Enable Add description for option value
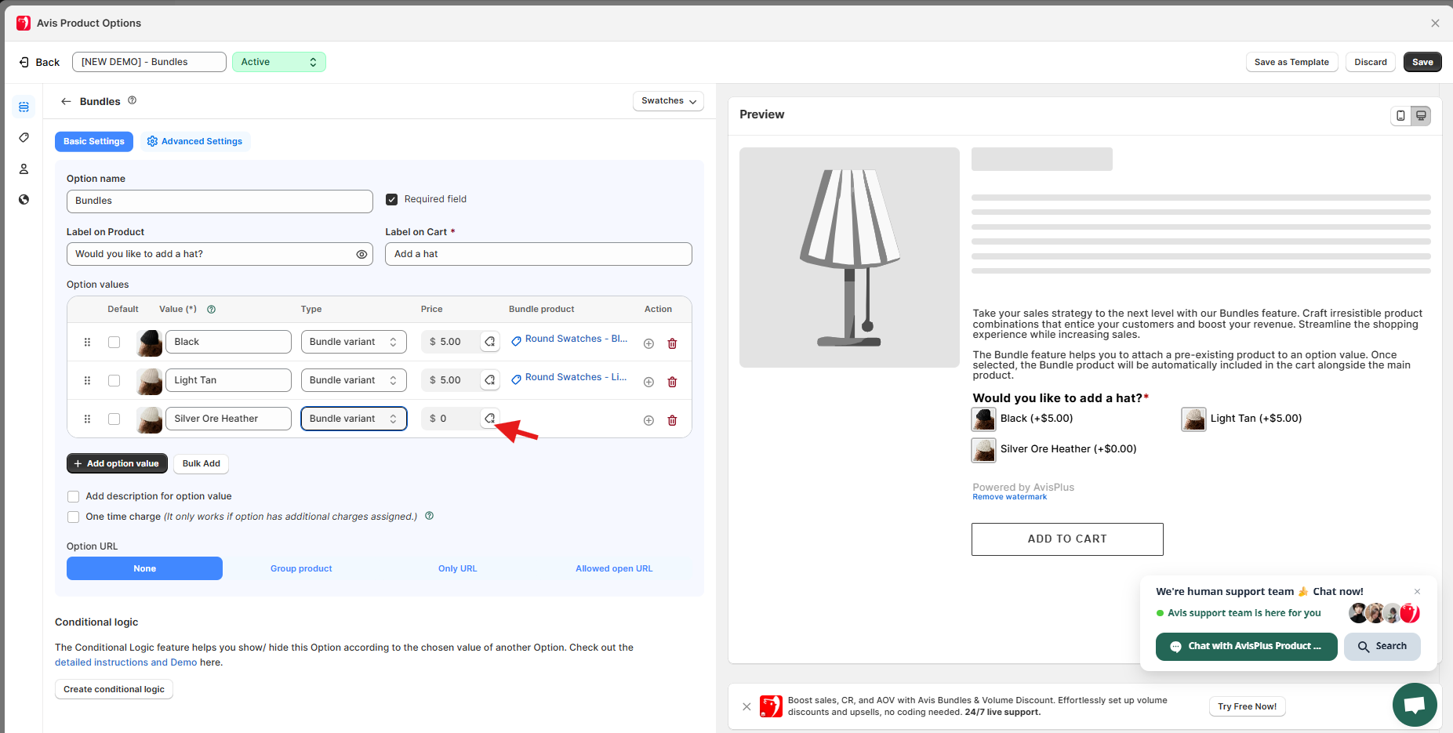 click(x=74, y=496)
